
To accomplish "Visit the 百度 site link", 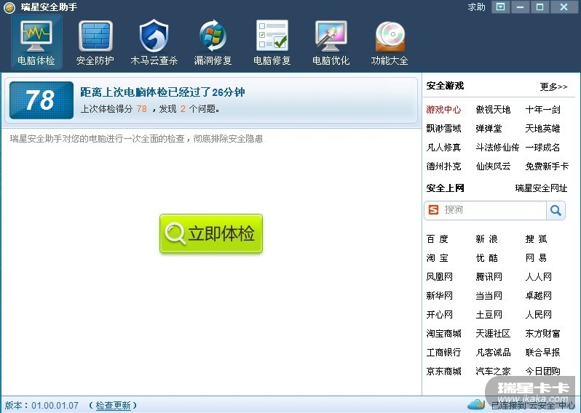I will [x=438, y=239].
